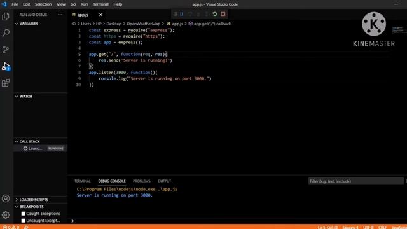Click the function symbol in breadcrumb
407x229 pixels.
tap(191, 24)
